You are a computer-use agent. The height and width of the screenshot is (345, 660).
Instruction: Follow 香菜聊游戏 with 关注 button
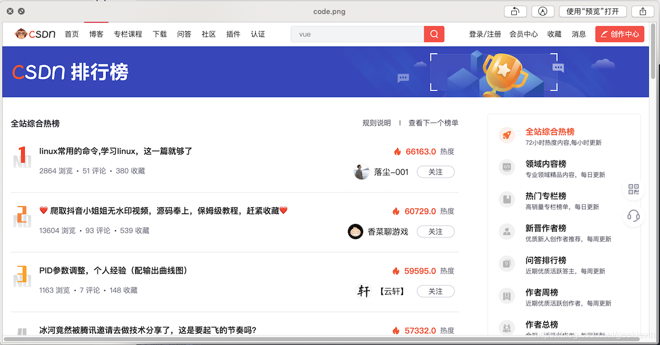point(436,231)
